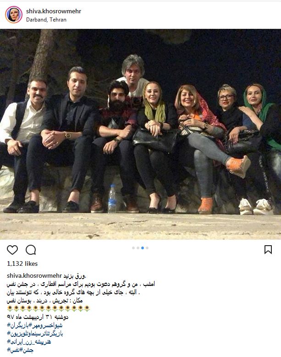This screenshot has width=281, height=357.
Task: View the 1,132 likes list
Action: 22,264
